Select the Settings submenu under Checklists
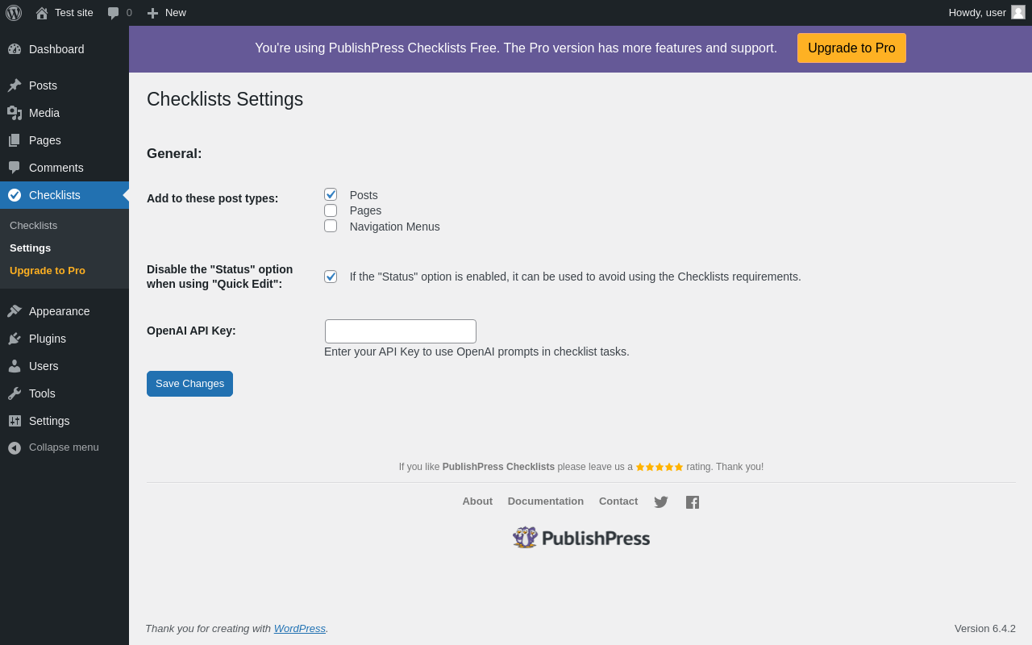1032x645 pixels. coord(30,248)
